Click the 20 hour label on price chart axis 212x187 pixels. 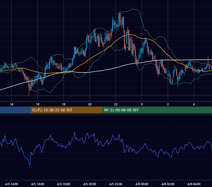point(90,104)
